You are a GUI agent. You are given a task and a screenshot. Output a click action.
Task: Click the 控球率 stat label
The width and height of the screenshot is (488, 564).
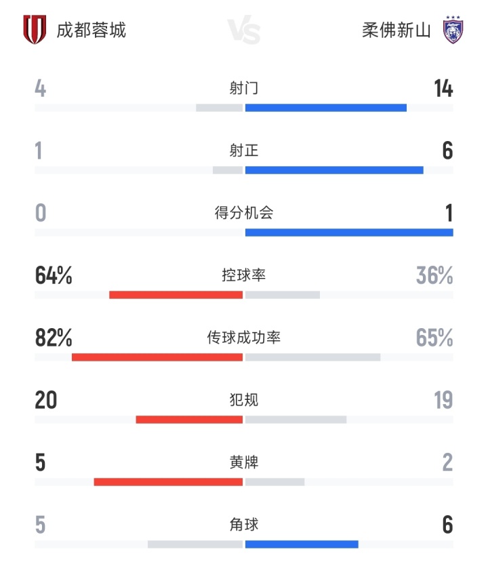(x=244, y=275)
